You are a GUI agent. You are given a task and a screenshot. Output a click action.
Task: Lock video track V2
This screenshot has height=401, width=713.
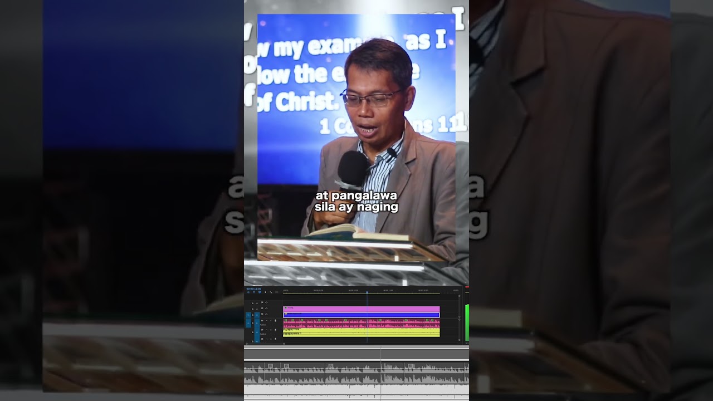252,309
